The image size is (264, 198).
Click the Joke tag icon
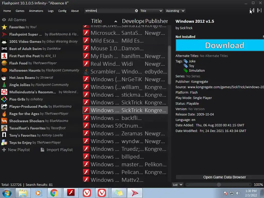click(186, 61)
